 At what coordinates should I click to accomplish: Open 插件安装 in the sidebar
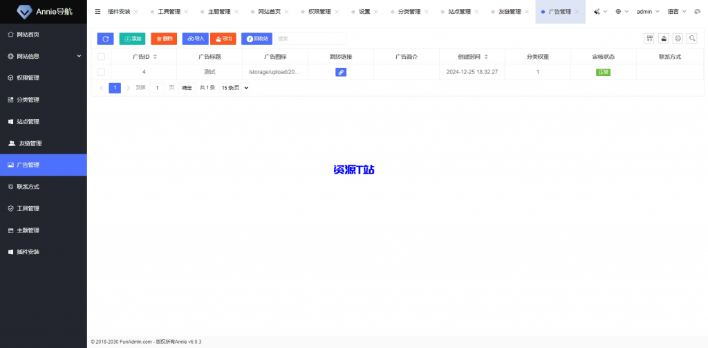coord(44,252)
